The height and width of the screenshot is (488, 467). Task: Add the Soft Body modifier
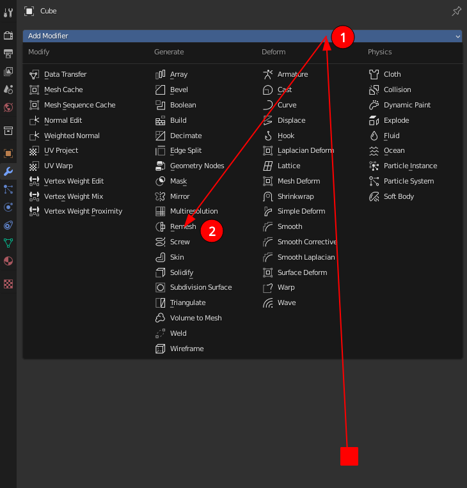pos(391,196)
